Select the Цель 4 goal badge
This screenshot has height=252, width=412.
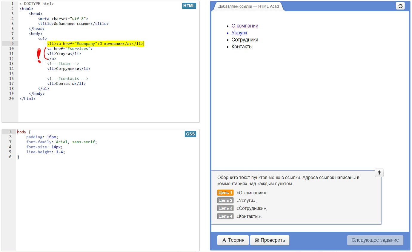tap(225, 216)
